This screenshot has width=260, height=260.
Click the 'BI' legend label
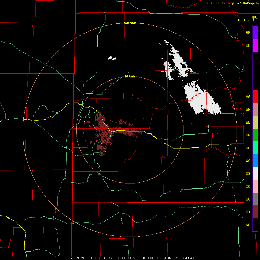click(248, 212)
